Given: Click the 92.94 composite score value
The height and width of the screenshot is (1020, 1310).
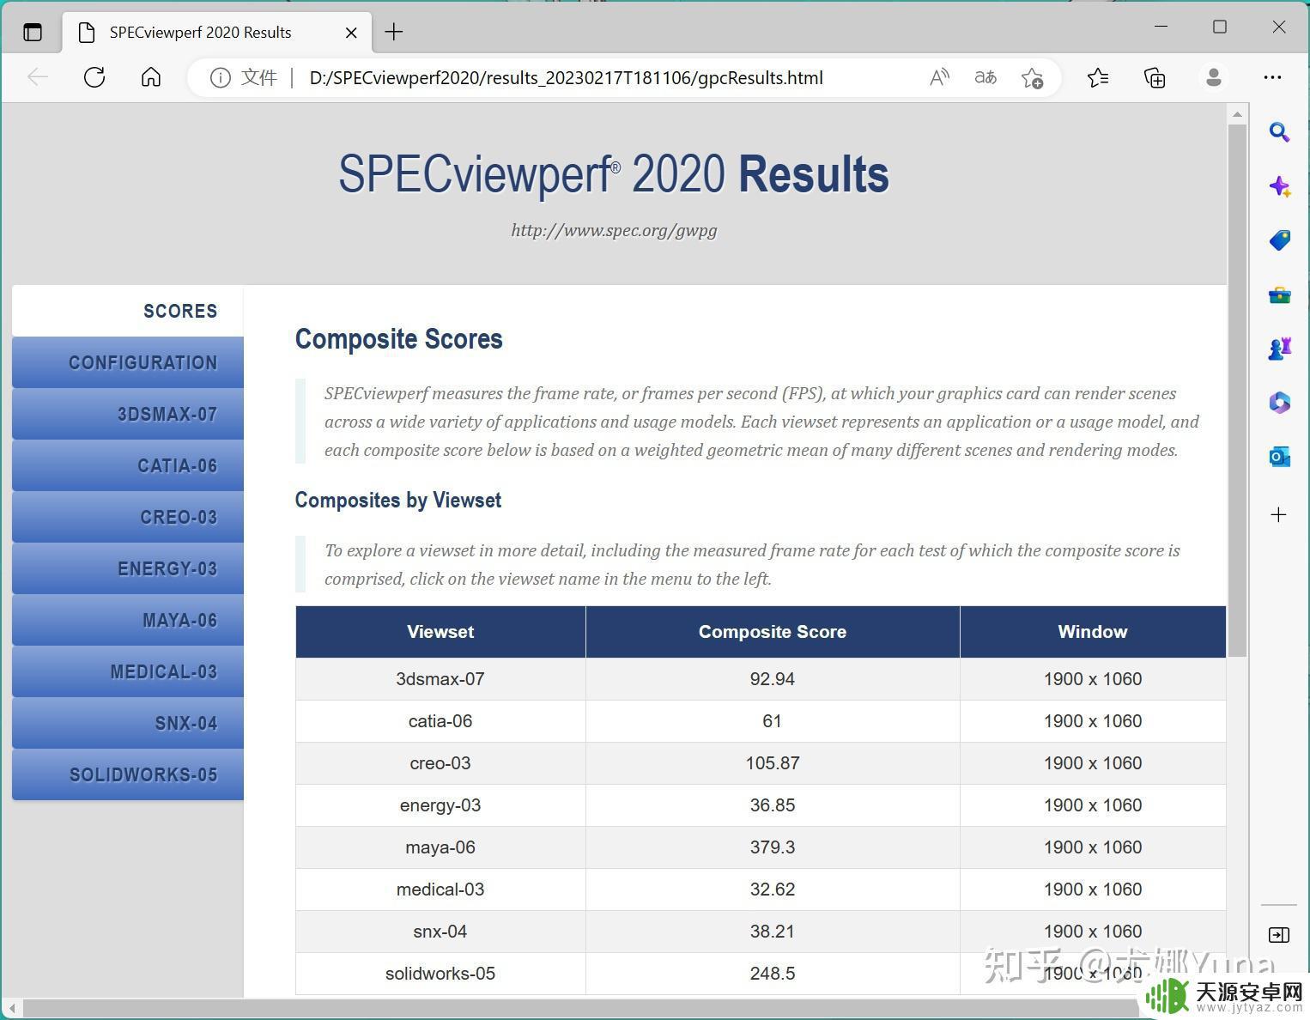Looking at the screenshot, I should click(773, 679).
